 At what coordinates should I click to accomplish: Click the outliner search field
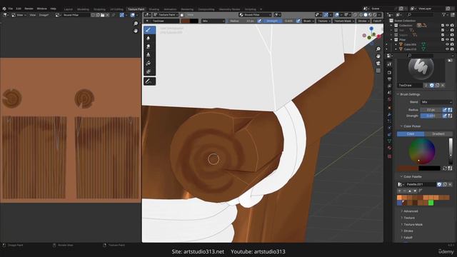[x=421, y=14]
